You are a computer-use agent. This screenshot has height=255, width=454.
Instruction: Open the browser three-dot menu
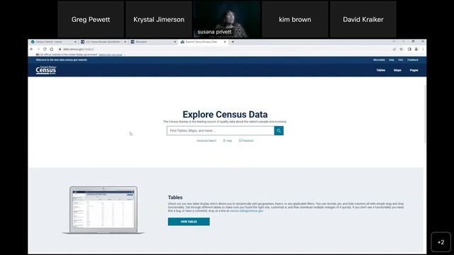coord(423,49)
